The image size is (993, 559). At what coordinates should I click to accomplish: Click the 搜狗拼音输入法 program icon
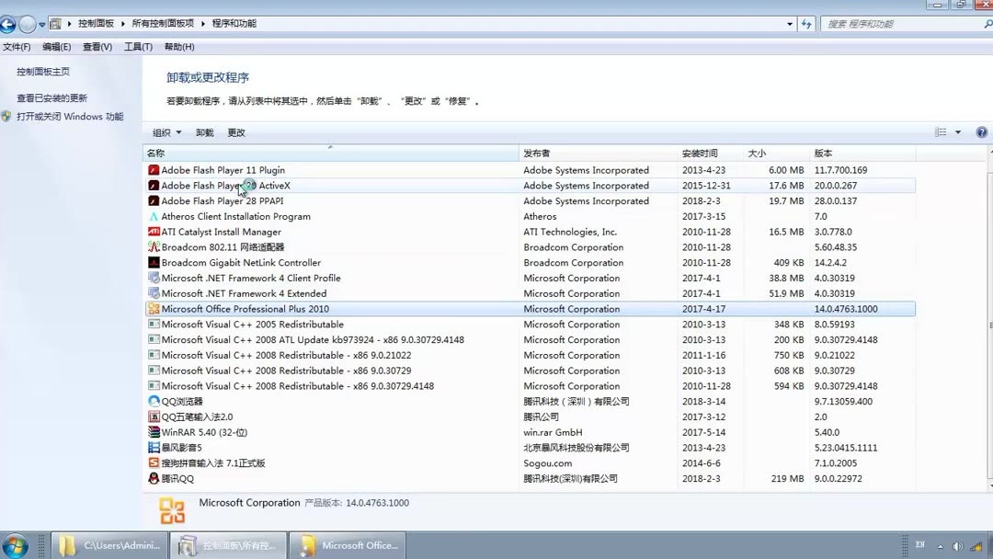(x=155, y=462)
